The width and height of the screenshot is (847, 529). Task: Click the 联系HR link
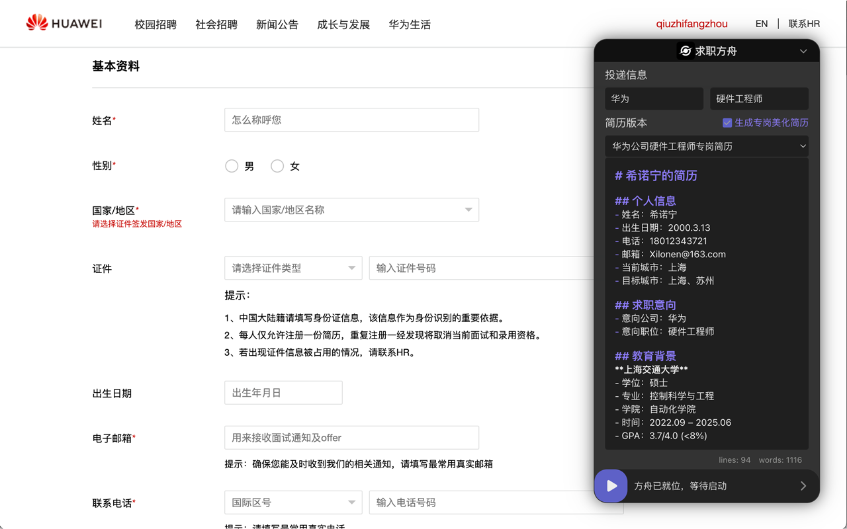(804, 24)
